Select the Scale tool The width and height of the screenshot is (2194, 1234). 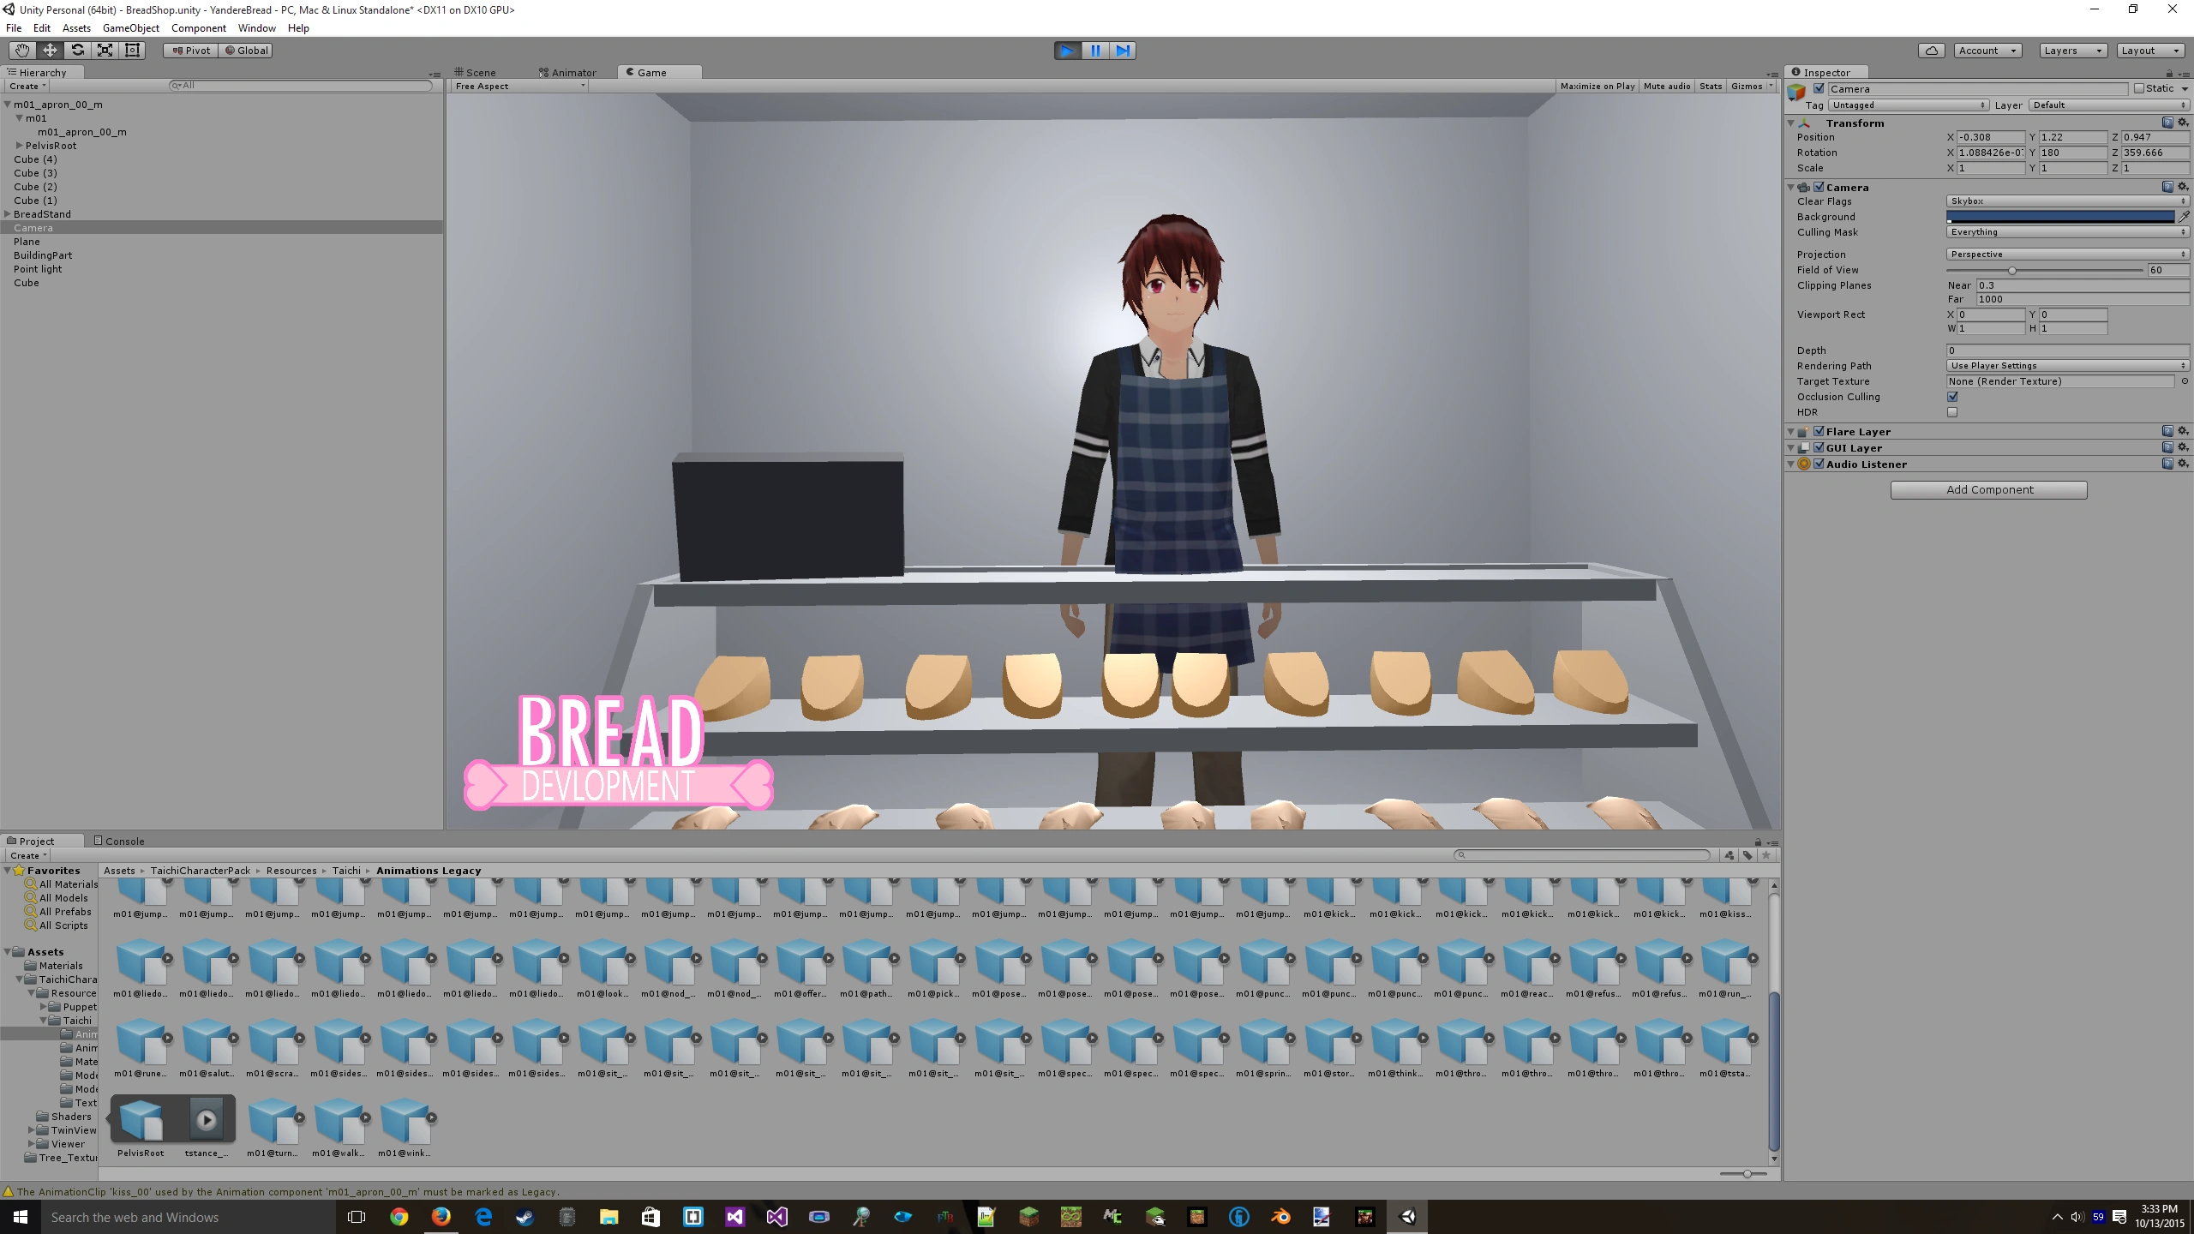(105, 51)
